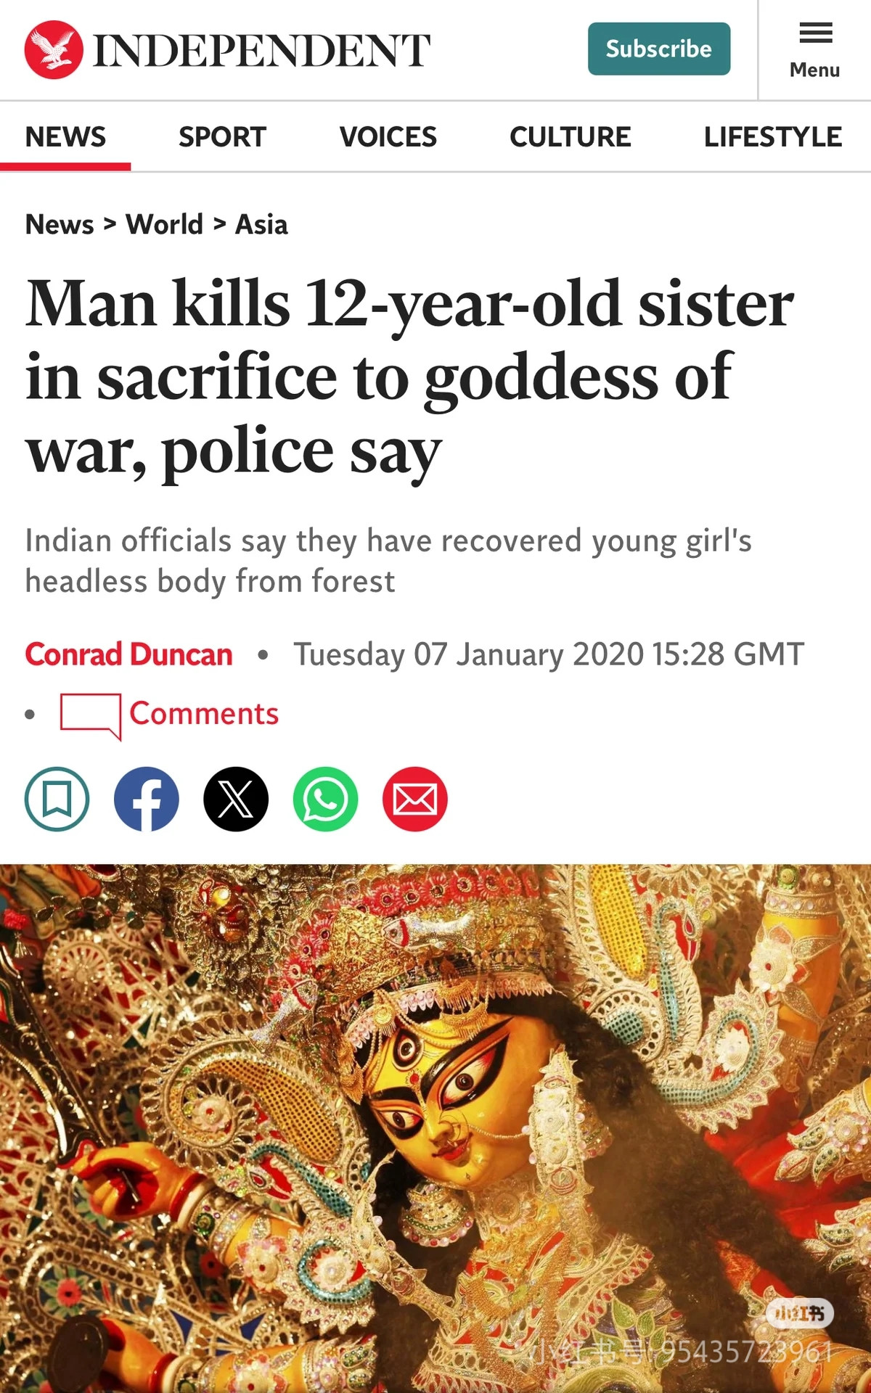Go to the SPORT section
This screenshot has height=1393, width=871.
(x=222, y=136)
